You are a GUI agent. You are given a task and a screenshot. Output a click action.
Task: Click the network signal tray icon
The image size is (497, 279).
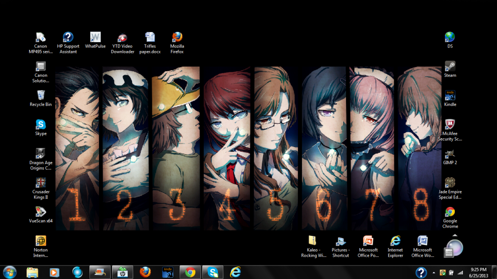(460, 272)
